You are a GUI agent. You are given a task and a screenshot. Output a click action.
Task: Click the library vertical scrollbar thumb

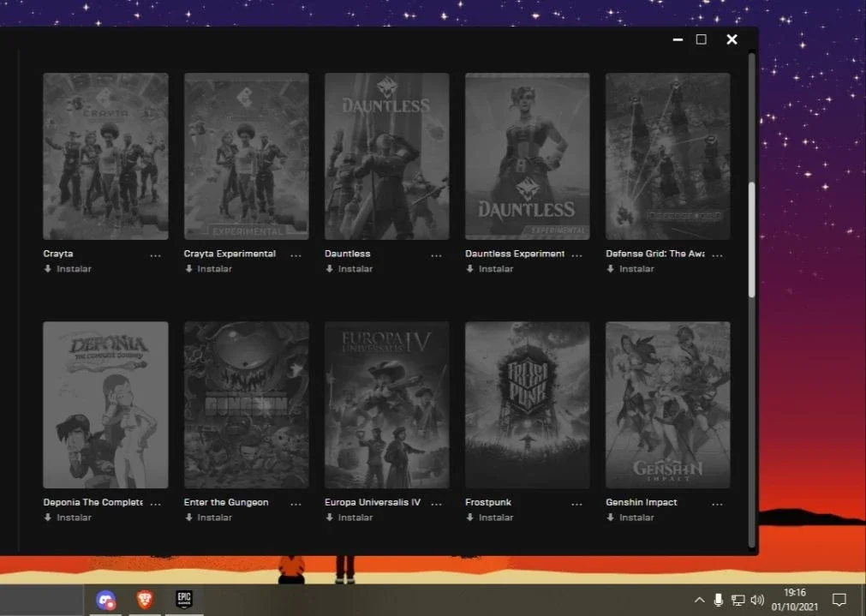pyautogui.click(x=752, y=239)
